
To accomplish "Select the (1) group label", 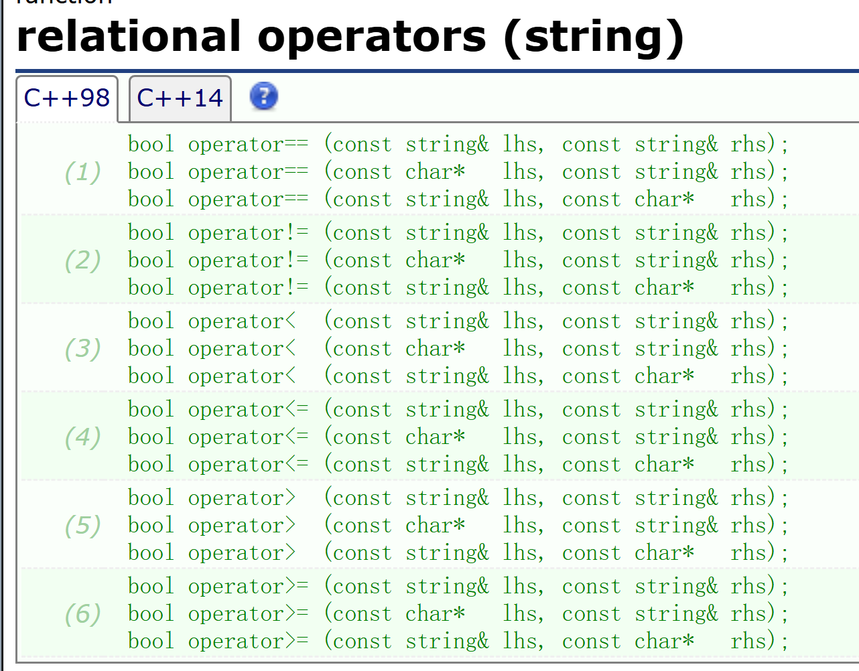I will tap(83, 172).
